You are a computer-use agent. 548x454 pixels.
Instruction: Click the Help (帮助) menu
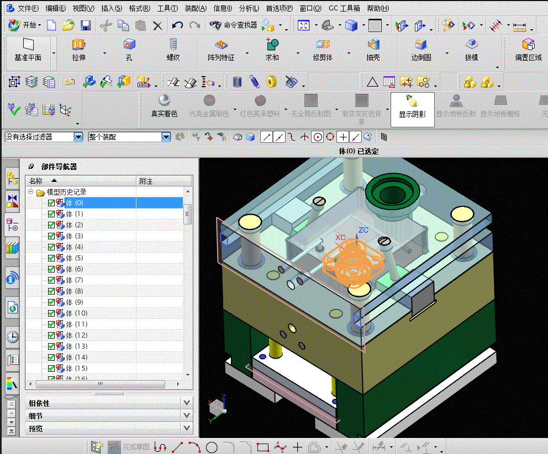tap(378, 8)
